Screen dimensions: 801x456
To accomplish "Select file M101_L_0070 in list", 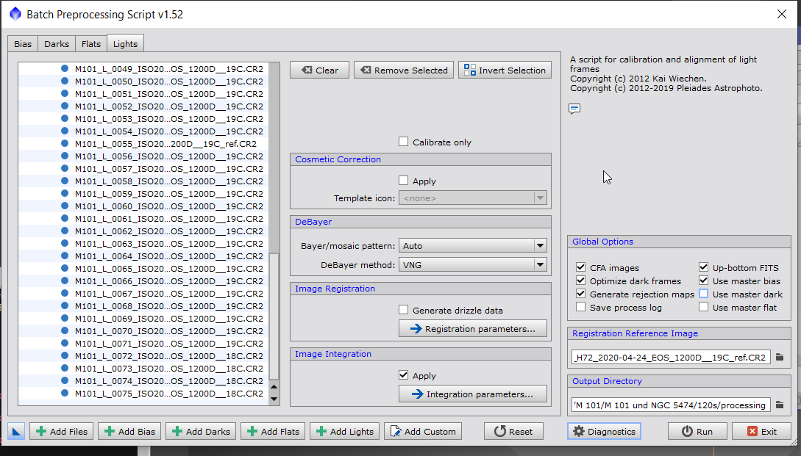I will 143,330.
